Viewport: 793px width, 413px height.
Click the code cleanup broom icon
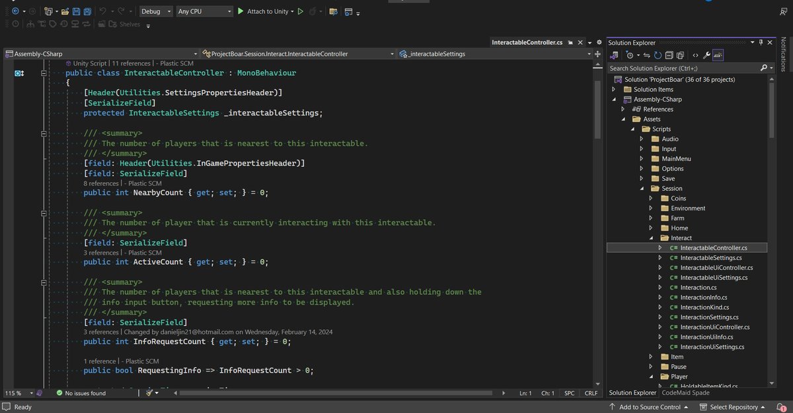[149, 393]
